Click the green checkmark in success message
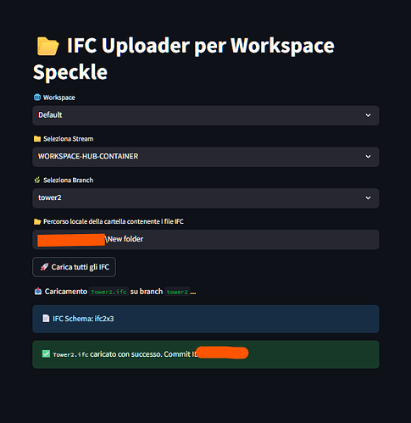This screenshot has width=411, height=423. coord(46,353)
